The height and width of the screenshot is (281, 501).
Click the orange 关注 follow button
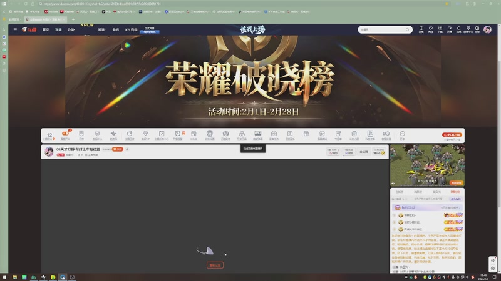(x=118, y=149)
